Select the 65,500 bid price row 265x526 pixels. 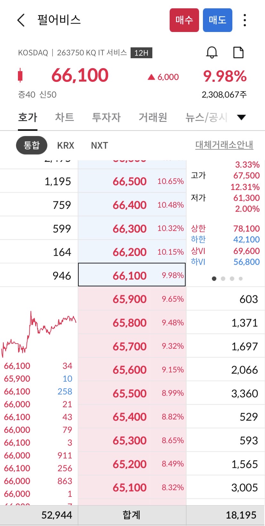[132, 393]
